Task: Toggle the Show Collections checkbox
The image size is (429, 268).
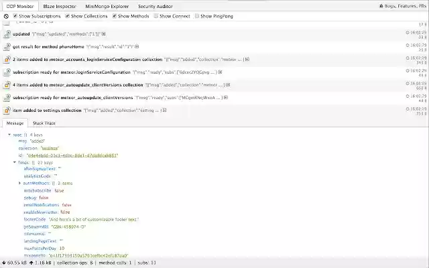Action: pyautogui.click(x=67, y=16)
